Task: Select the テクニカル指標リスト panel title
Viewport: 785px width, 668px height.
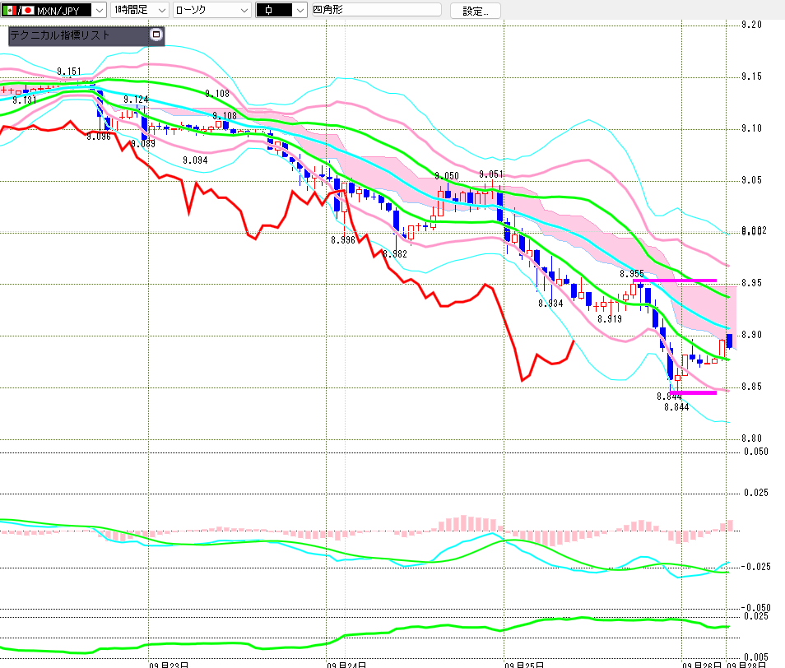Action: tap(59, 35)
